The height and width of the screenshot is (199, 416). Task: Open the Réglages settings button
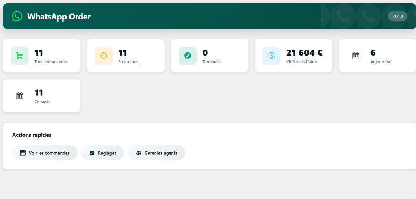[102, 153]
